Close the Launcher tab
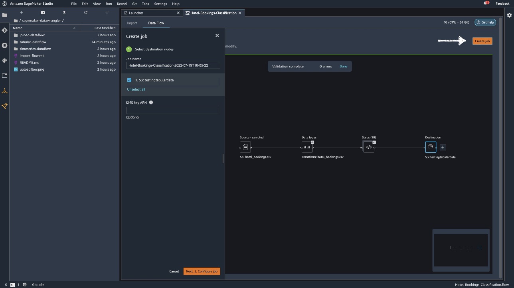 pyautogui.click(x=178, y=13)
